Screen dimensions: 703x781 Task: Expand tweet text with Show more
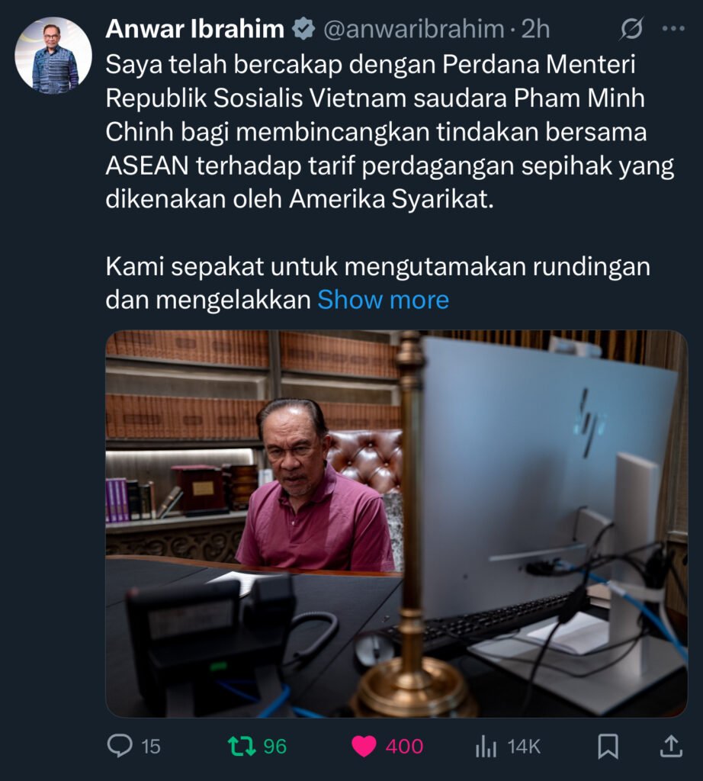point(383,300)
